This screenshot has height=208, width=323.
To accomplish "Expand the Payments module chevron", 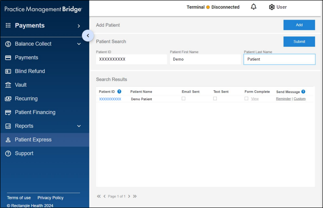I will (79, 26).
